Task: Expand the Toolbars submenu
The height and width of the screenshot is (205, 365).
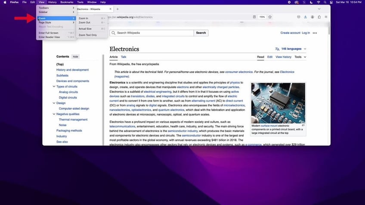Action: pos(56,8)
